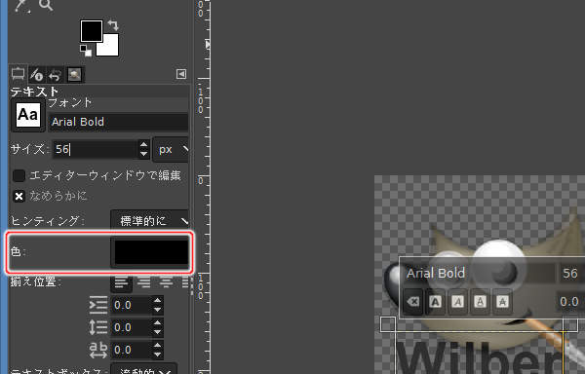Image resolution: width=585 pixels, height=374 pixels.
Task: Select left-justify text alignment
Action: [121, 282]
